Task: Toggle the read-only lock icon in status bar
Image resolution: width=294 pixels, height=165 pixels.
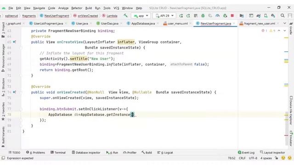Action: (277, 158)
